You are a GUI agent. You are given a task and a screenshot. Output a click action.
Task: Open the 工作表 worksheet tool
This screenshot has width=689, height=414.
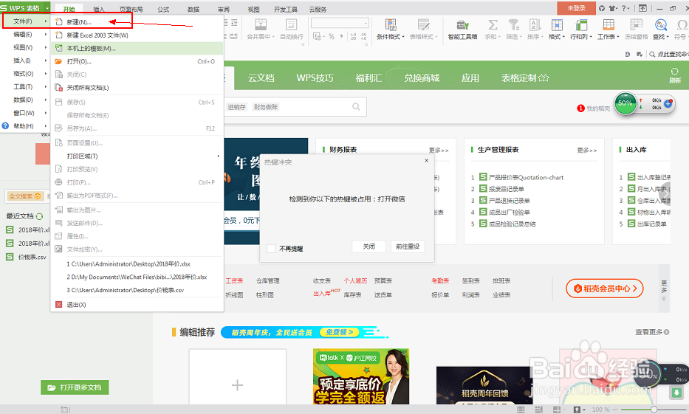pyautogui.click(x=609, y=30)
